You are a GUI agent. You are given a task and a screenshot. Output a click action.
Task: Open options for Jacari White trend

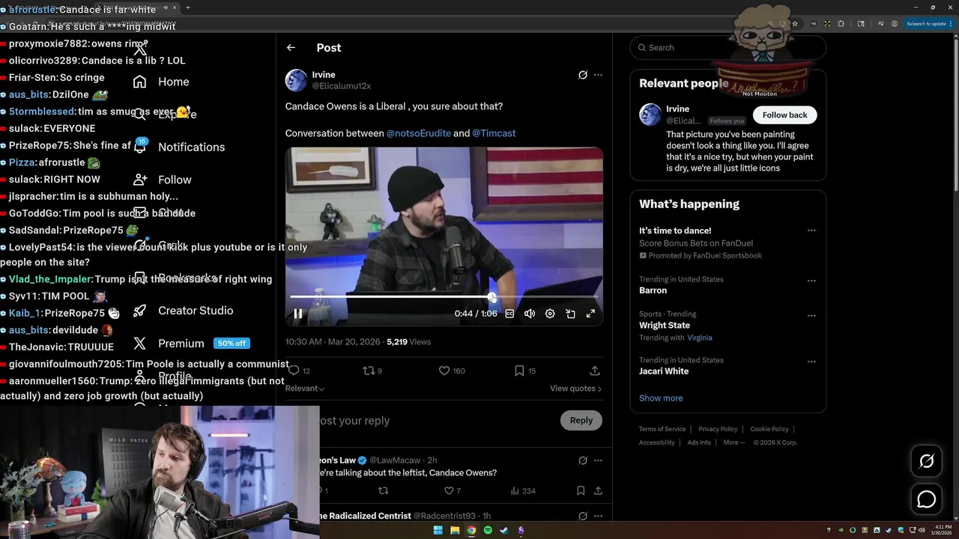[x=811, y=362]
